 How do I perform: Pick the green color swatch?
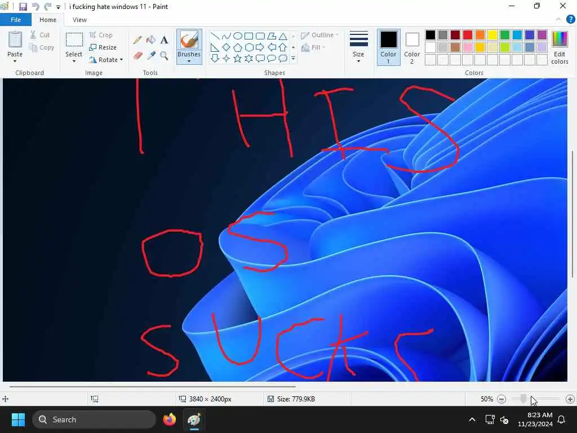(x=505, y=35)
